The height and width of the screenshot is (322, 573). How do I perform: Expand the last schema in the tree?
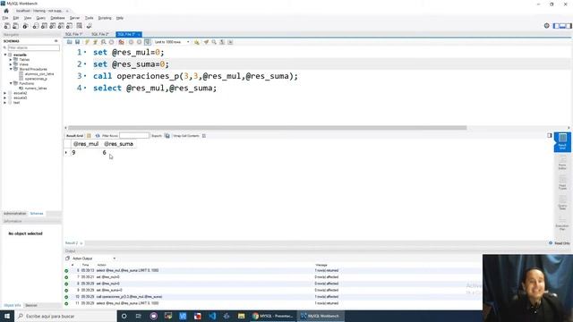[5, 103]
